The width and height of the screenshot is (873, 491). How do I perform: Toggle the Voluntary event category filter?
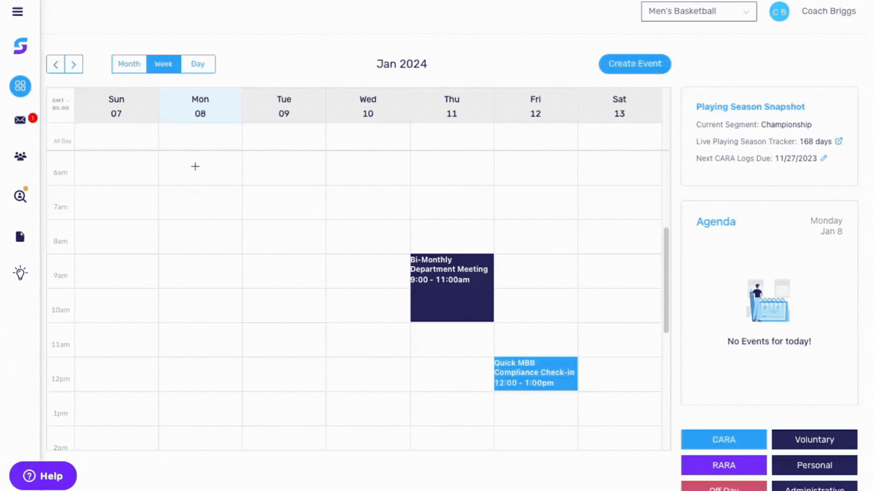[x=814, y=439]
